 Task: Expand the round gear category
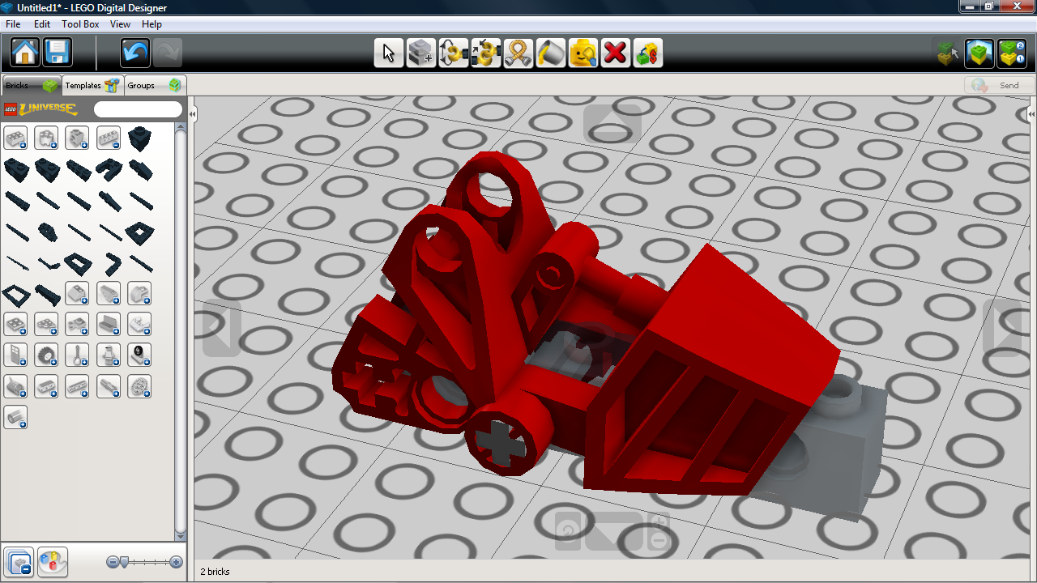139,386
